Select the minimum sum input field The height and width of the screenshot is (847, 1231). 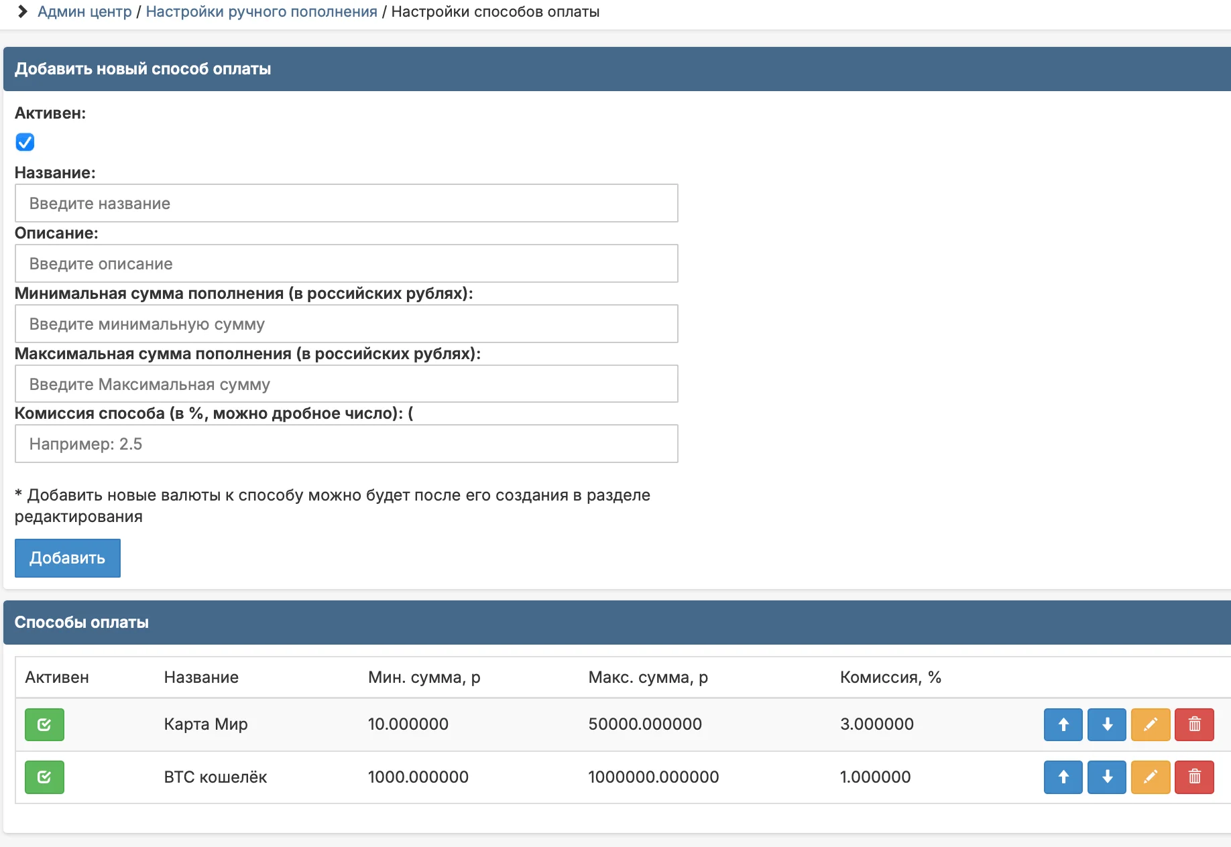click(347, 324)
